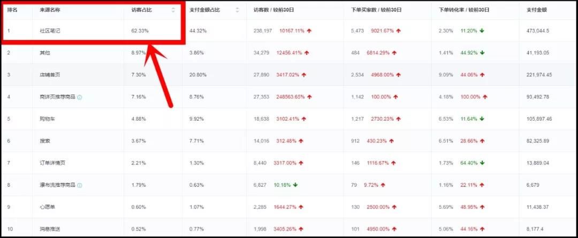Click the 8.97% visitor share cell

(139, 53)
